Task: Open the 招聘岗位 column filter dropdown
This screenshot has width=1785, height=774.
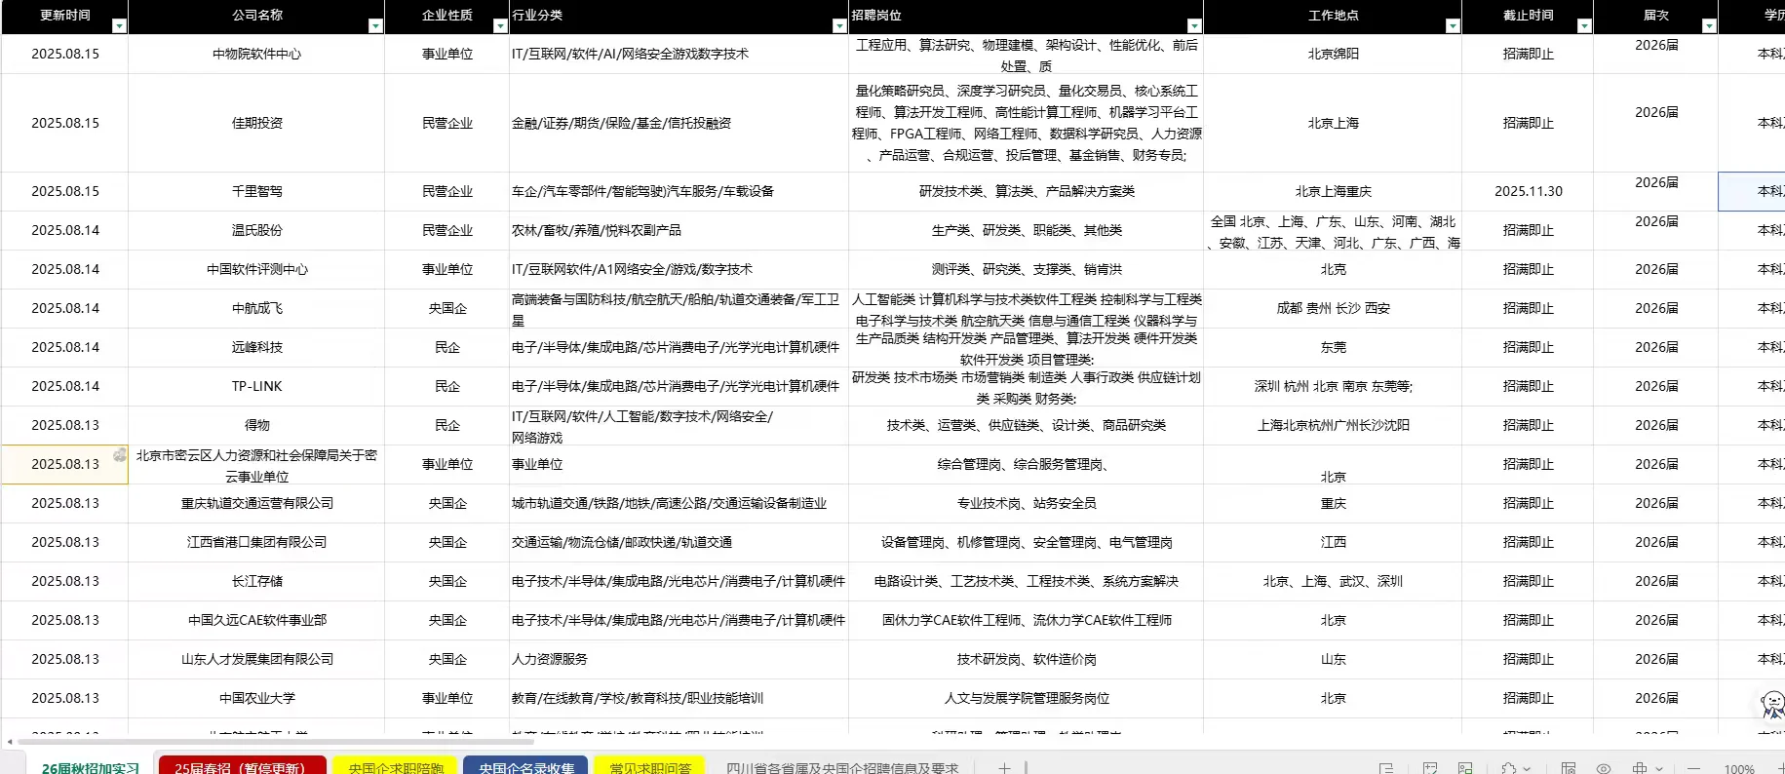Action: [1194, 26]
